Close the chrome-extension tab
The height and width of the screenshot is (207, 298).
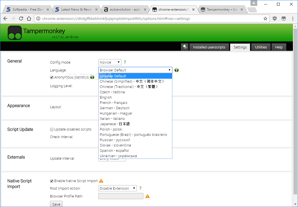193,10
